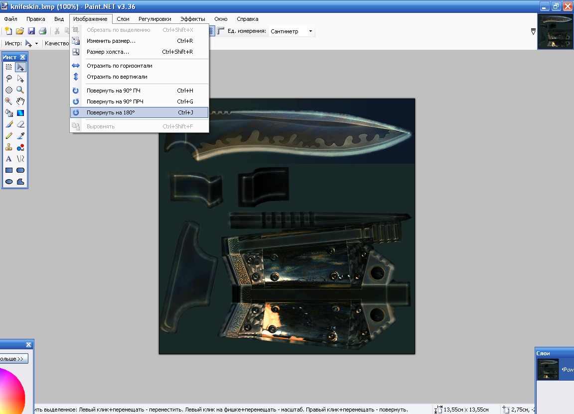
Task: Select the Clone Stamp tool
Action: (x=8, y=147)
